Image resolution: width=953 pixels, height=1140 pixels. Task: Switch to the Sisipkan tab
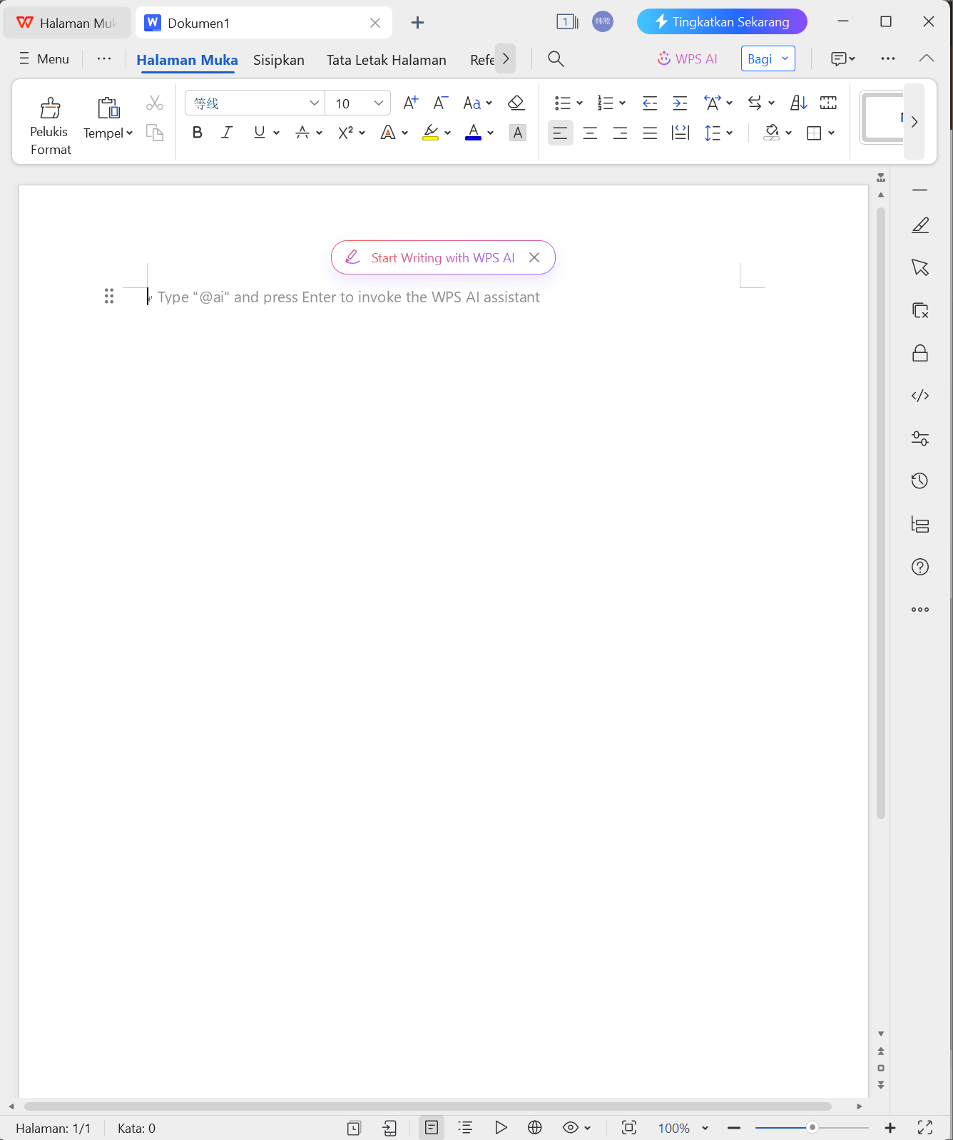point(279,60)
